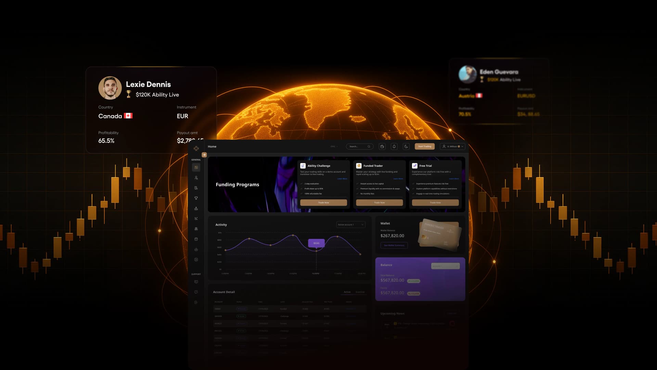Screen dimensions: 657x370
Task: Click inside the Search field
Action: click(x=356, y=146)
